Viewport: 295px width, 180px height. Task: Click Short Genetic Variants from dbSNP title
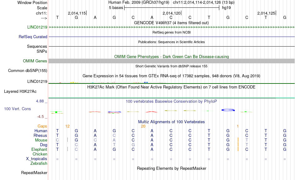click(171, 66)
